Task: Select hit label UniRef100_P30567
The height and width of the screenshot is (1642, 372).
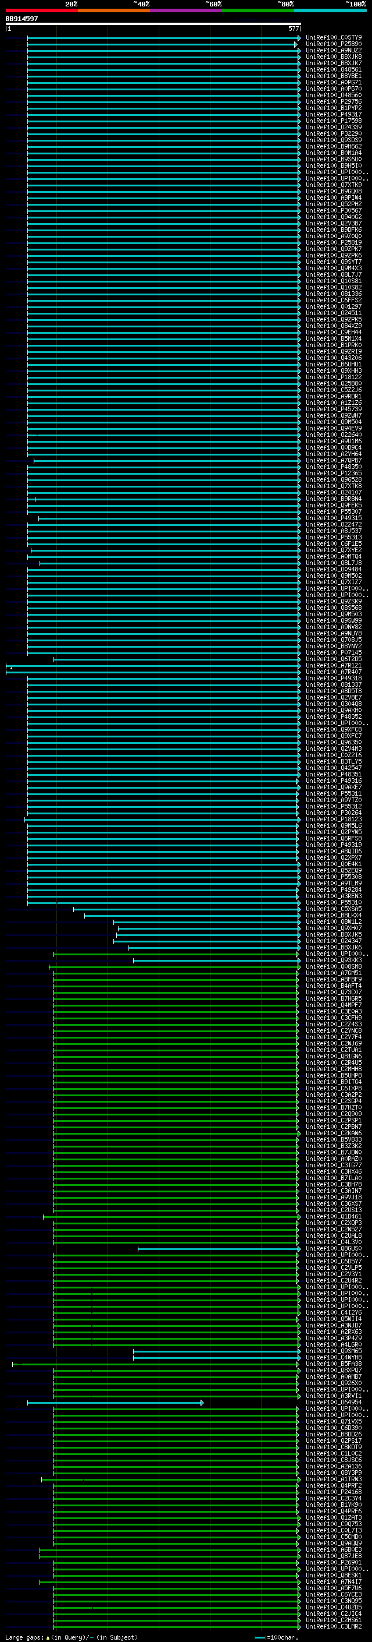Action: tap(333, 210)
